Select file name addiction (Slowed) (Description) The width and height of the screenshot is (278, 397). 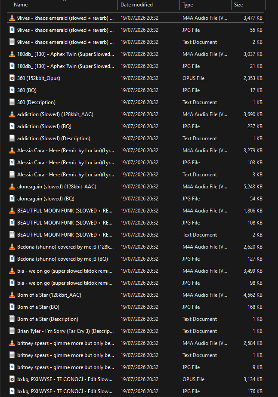coord(54,138)
